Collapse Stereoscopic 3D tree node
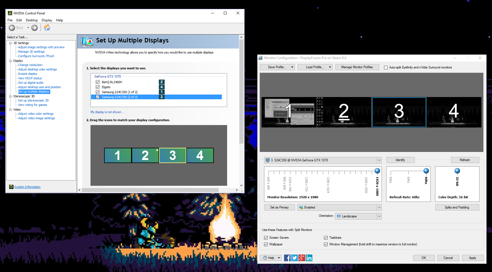 (11, 96)
